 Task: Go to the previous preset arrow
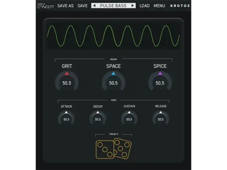94,6
